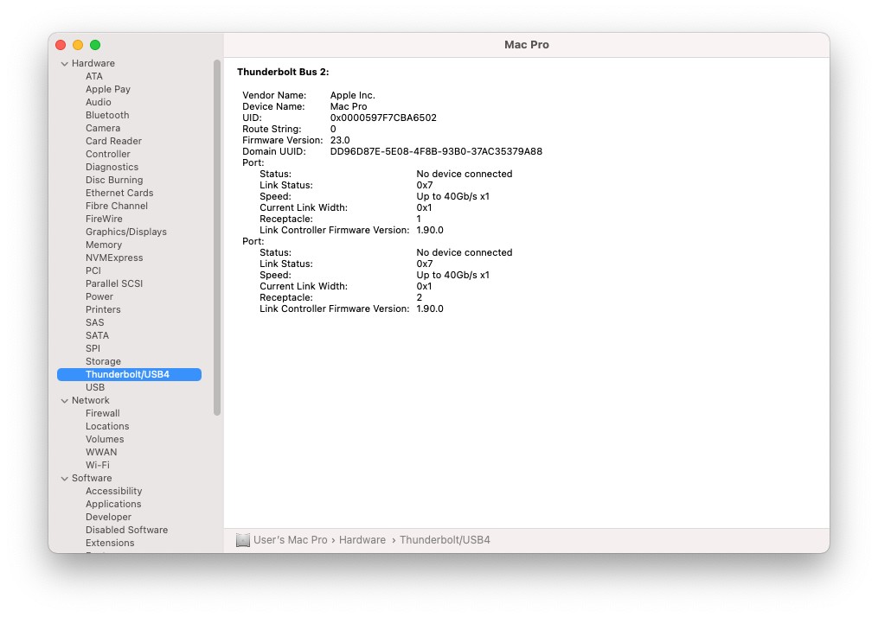
Task: Open the Firewall network settings
Action: pos(102,413)
